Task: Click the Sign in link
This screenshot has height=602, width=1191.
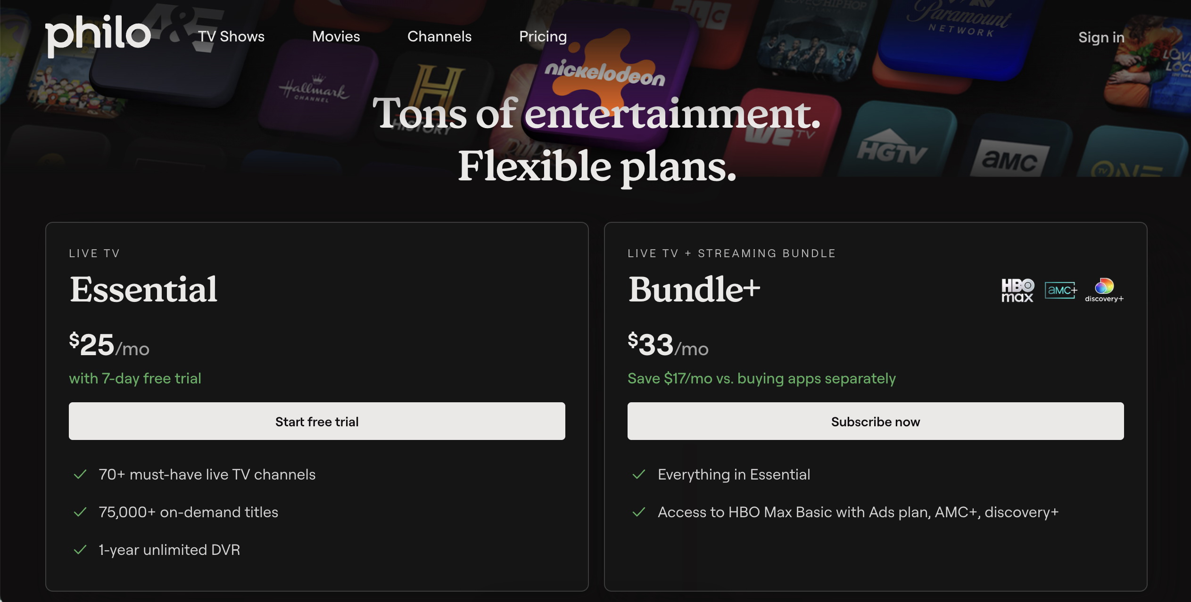Action: coord(1101,37)
